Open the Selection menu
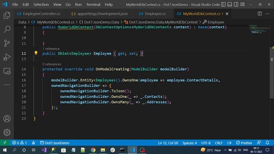Viewport: 274px width, 154px height. (x=41, y=5)
